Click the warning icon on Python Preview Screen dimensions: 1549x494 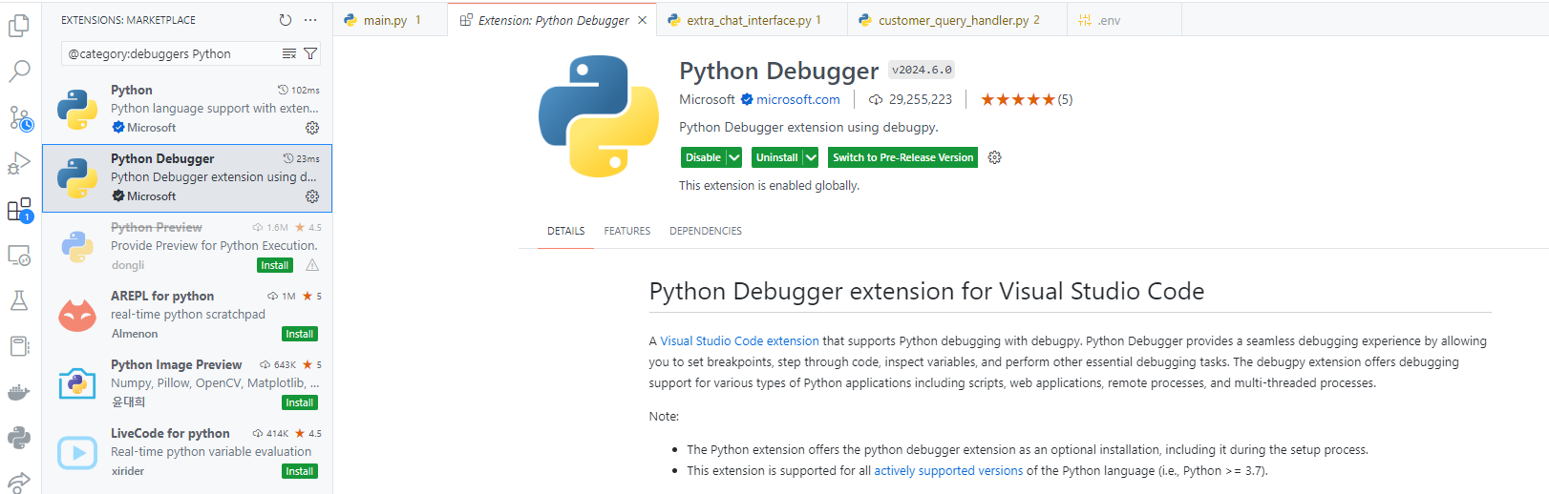pos(312,265)
